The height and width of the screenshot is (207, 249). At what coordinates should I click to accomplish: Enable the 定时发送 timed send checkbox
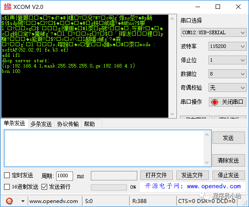pyautogui.click(x=7, y=175)
